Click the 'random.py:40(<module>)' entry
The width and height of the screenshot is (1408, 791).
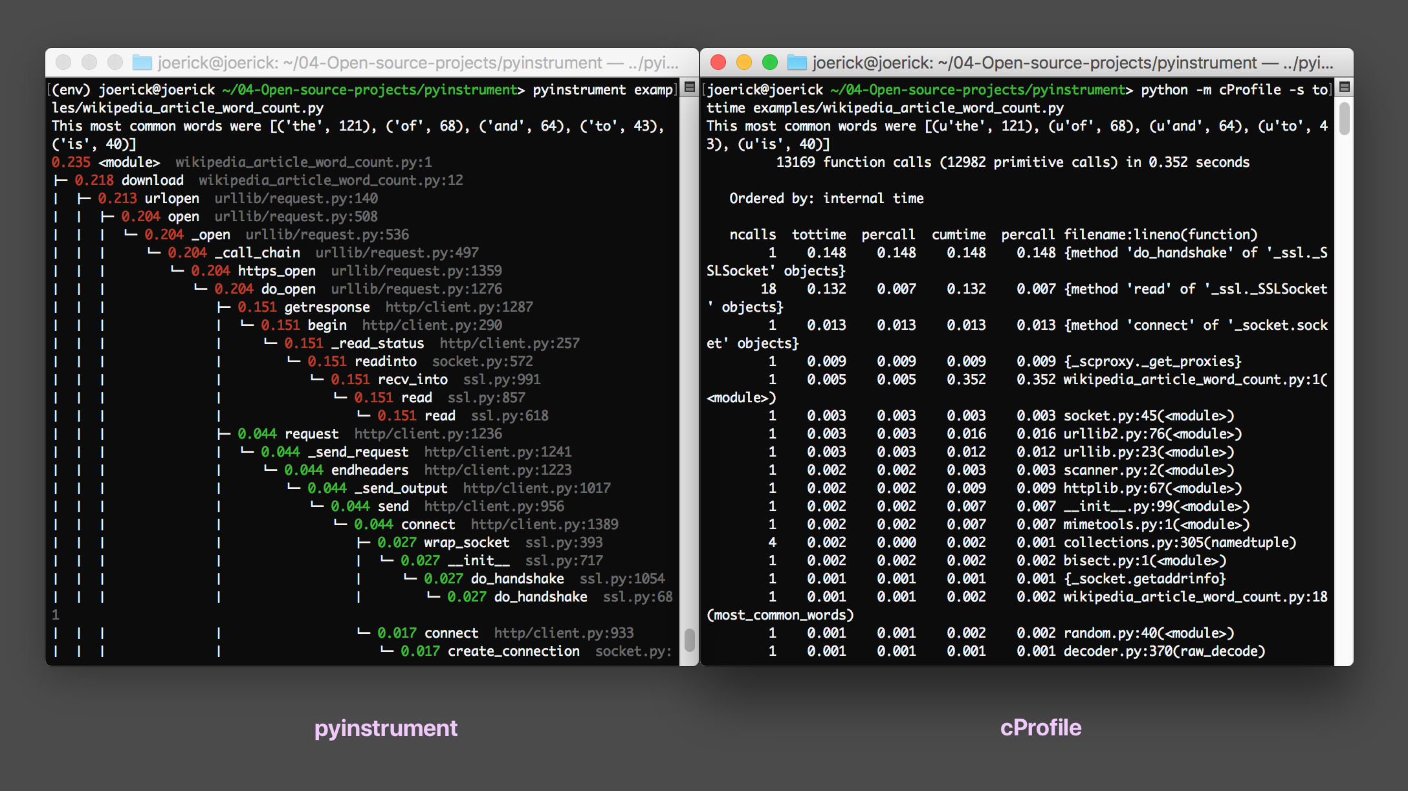point(1149,633)
